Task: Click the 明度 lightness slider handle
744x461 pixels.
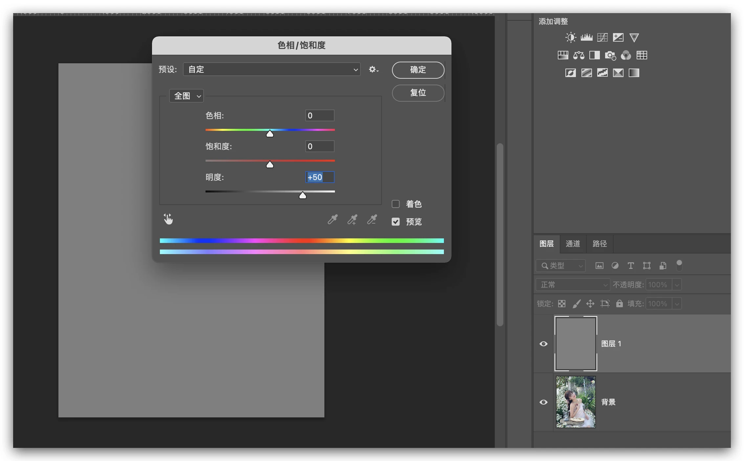Action: 302,196
